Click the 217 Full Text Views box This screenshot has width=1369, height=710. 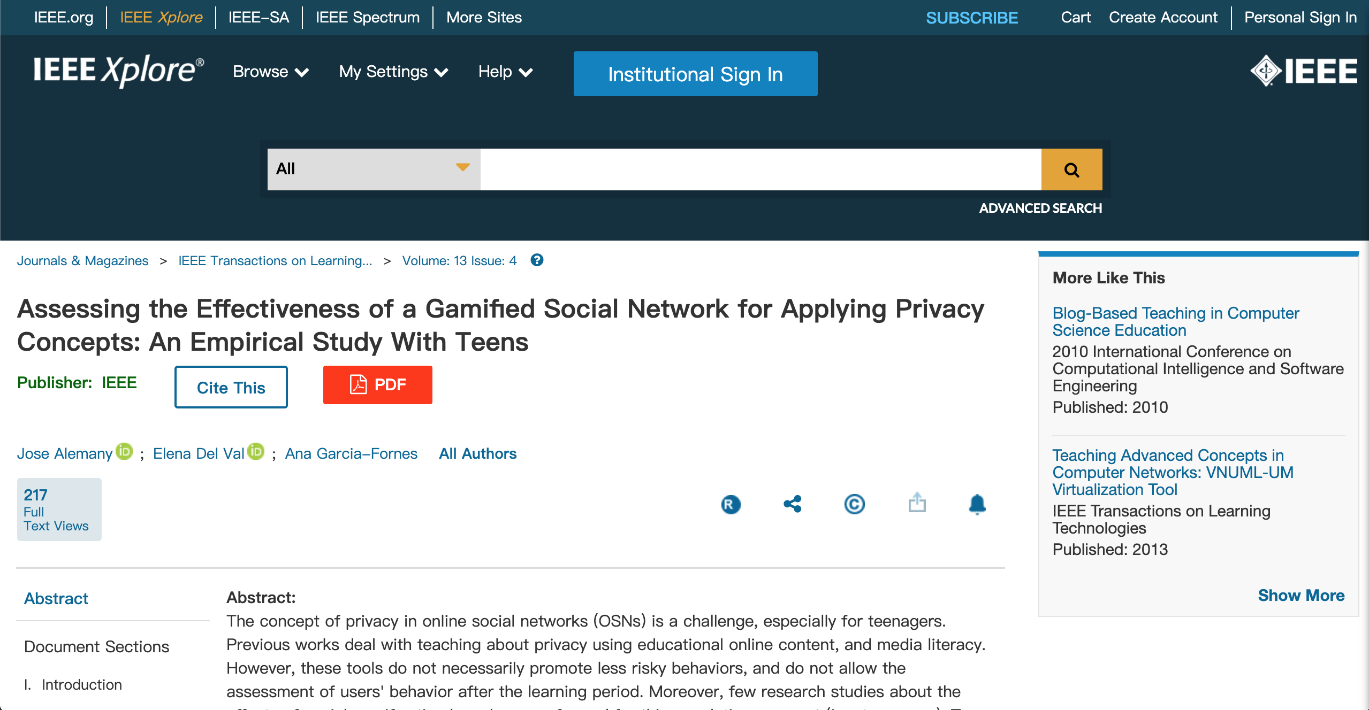pyautogui.click(x=59, y=510)
